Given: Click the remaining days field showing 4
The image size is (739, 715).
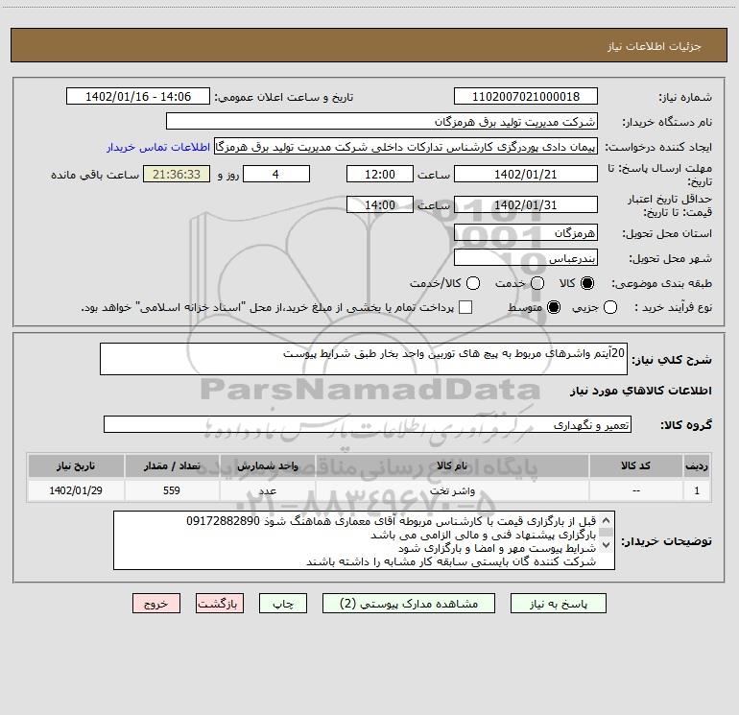Looking at the screenshot, I should 276,174.
